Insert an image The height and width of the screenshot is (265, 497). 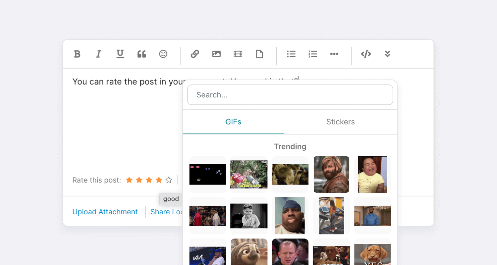tap(216, 54)
